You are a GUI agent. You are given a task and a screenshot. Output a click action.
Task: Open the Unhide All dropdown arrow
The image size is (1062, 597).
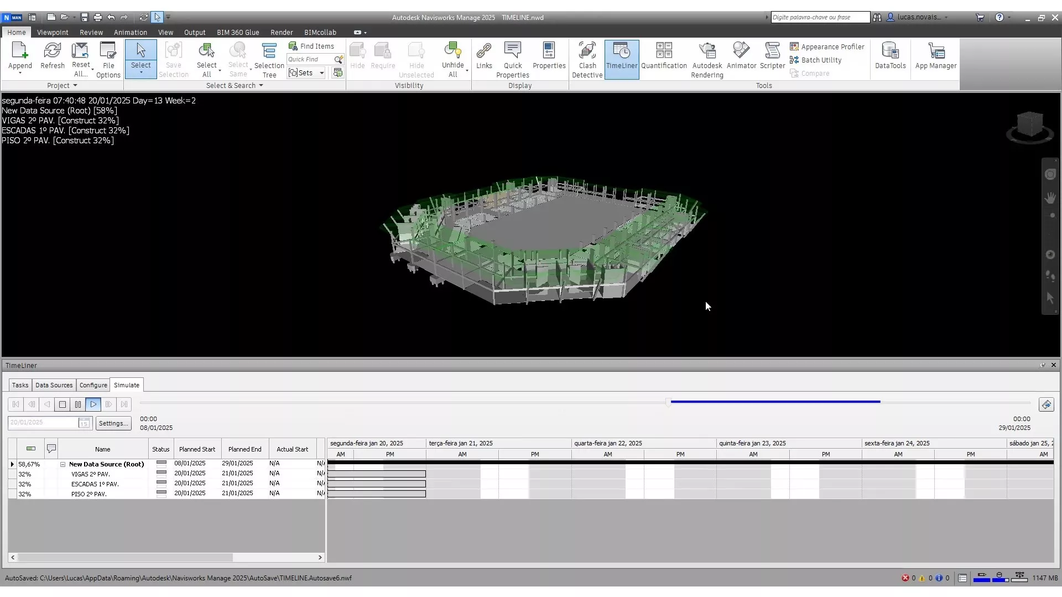click(467, 70)
